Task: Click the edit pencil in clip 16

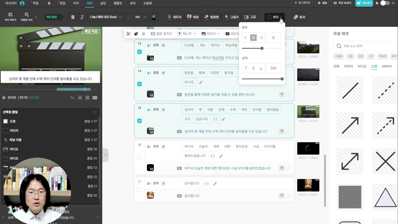Action: (221, 156)
